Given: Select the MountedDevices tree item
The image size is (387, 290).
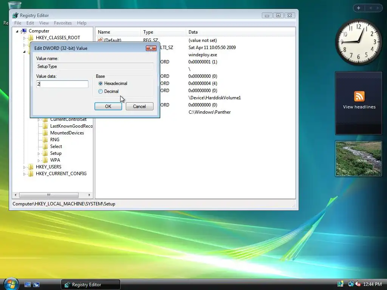Looking at the screenshot, I should pyautogui.click(x=67, y=133).
